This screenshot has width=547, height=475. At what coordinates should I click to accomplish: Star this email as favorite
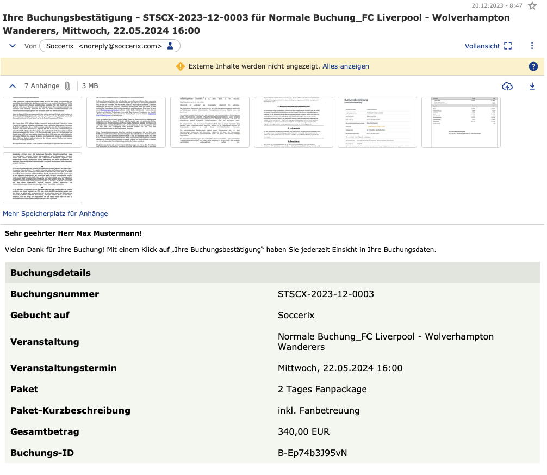tap(532, 5)
